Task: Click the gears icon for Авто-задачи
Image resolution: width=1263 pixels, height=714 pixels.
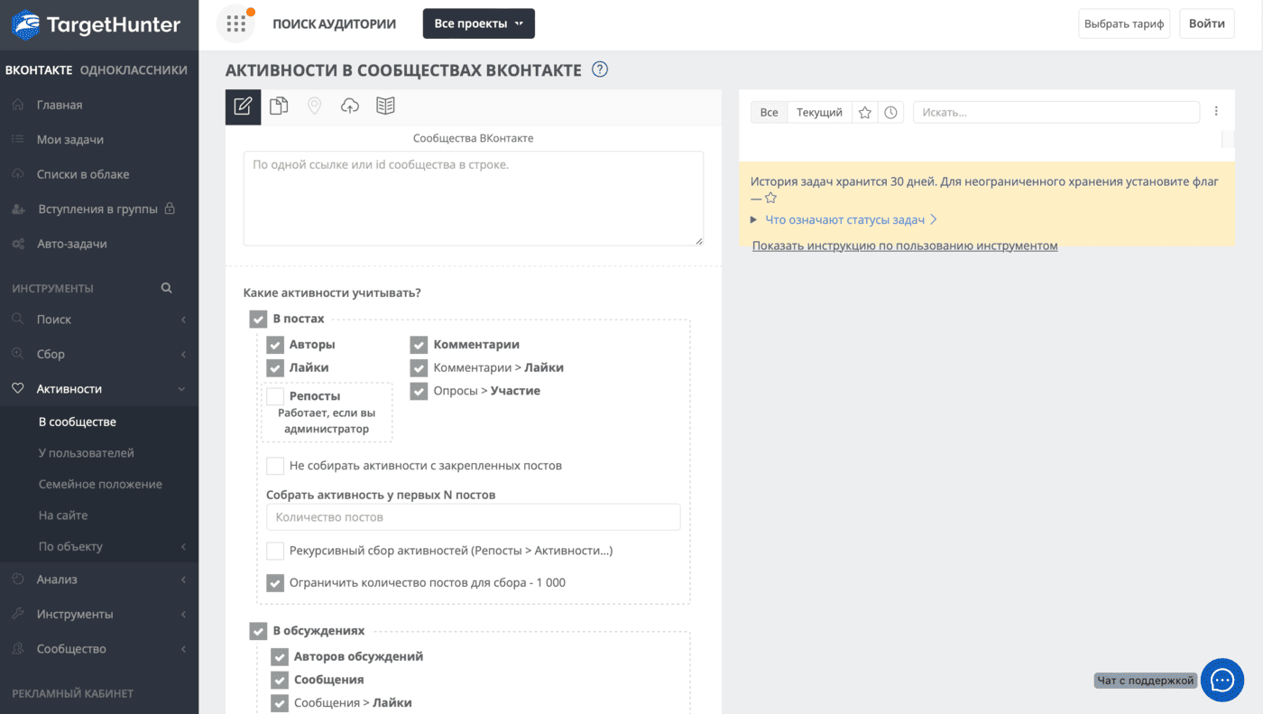Action: [18, 244]
